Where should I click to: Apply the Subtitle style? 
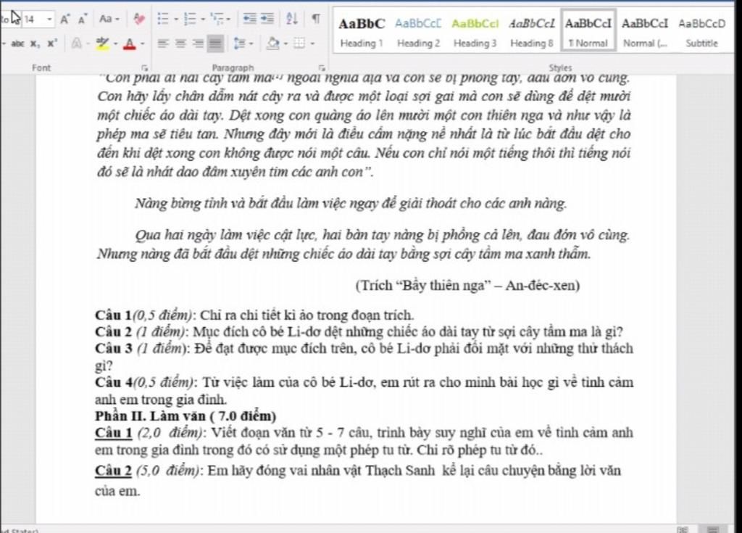tap(701, 30)
